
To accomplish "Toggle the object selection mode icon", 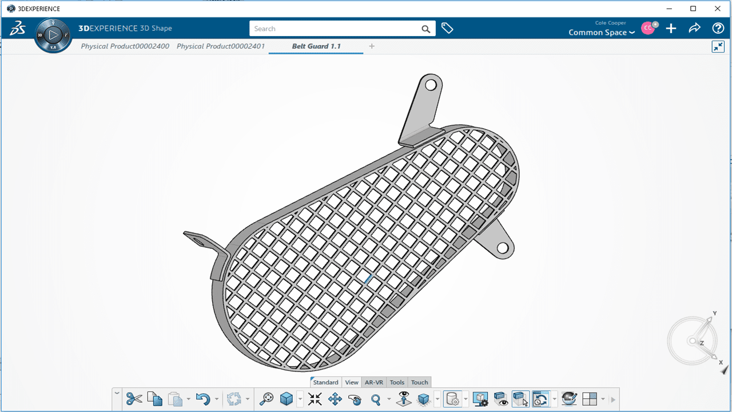I will 520,399.
